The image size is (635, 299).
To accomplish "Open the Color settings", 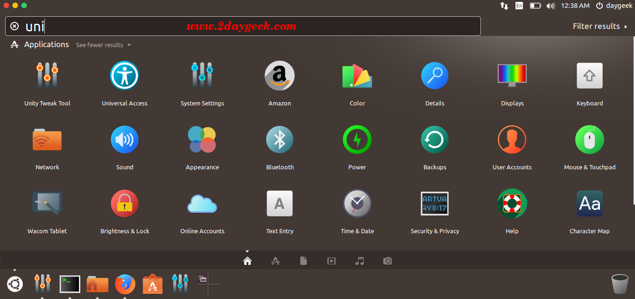I will coord(357,76).
